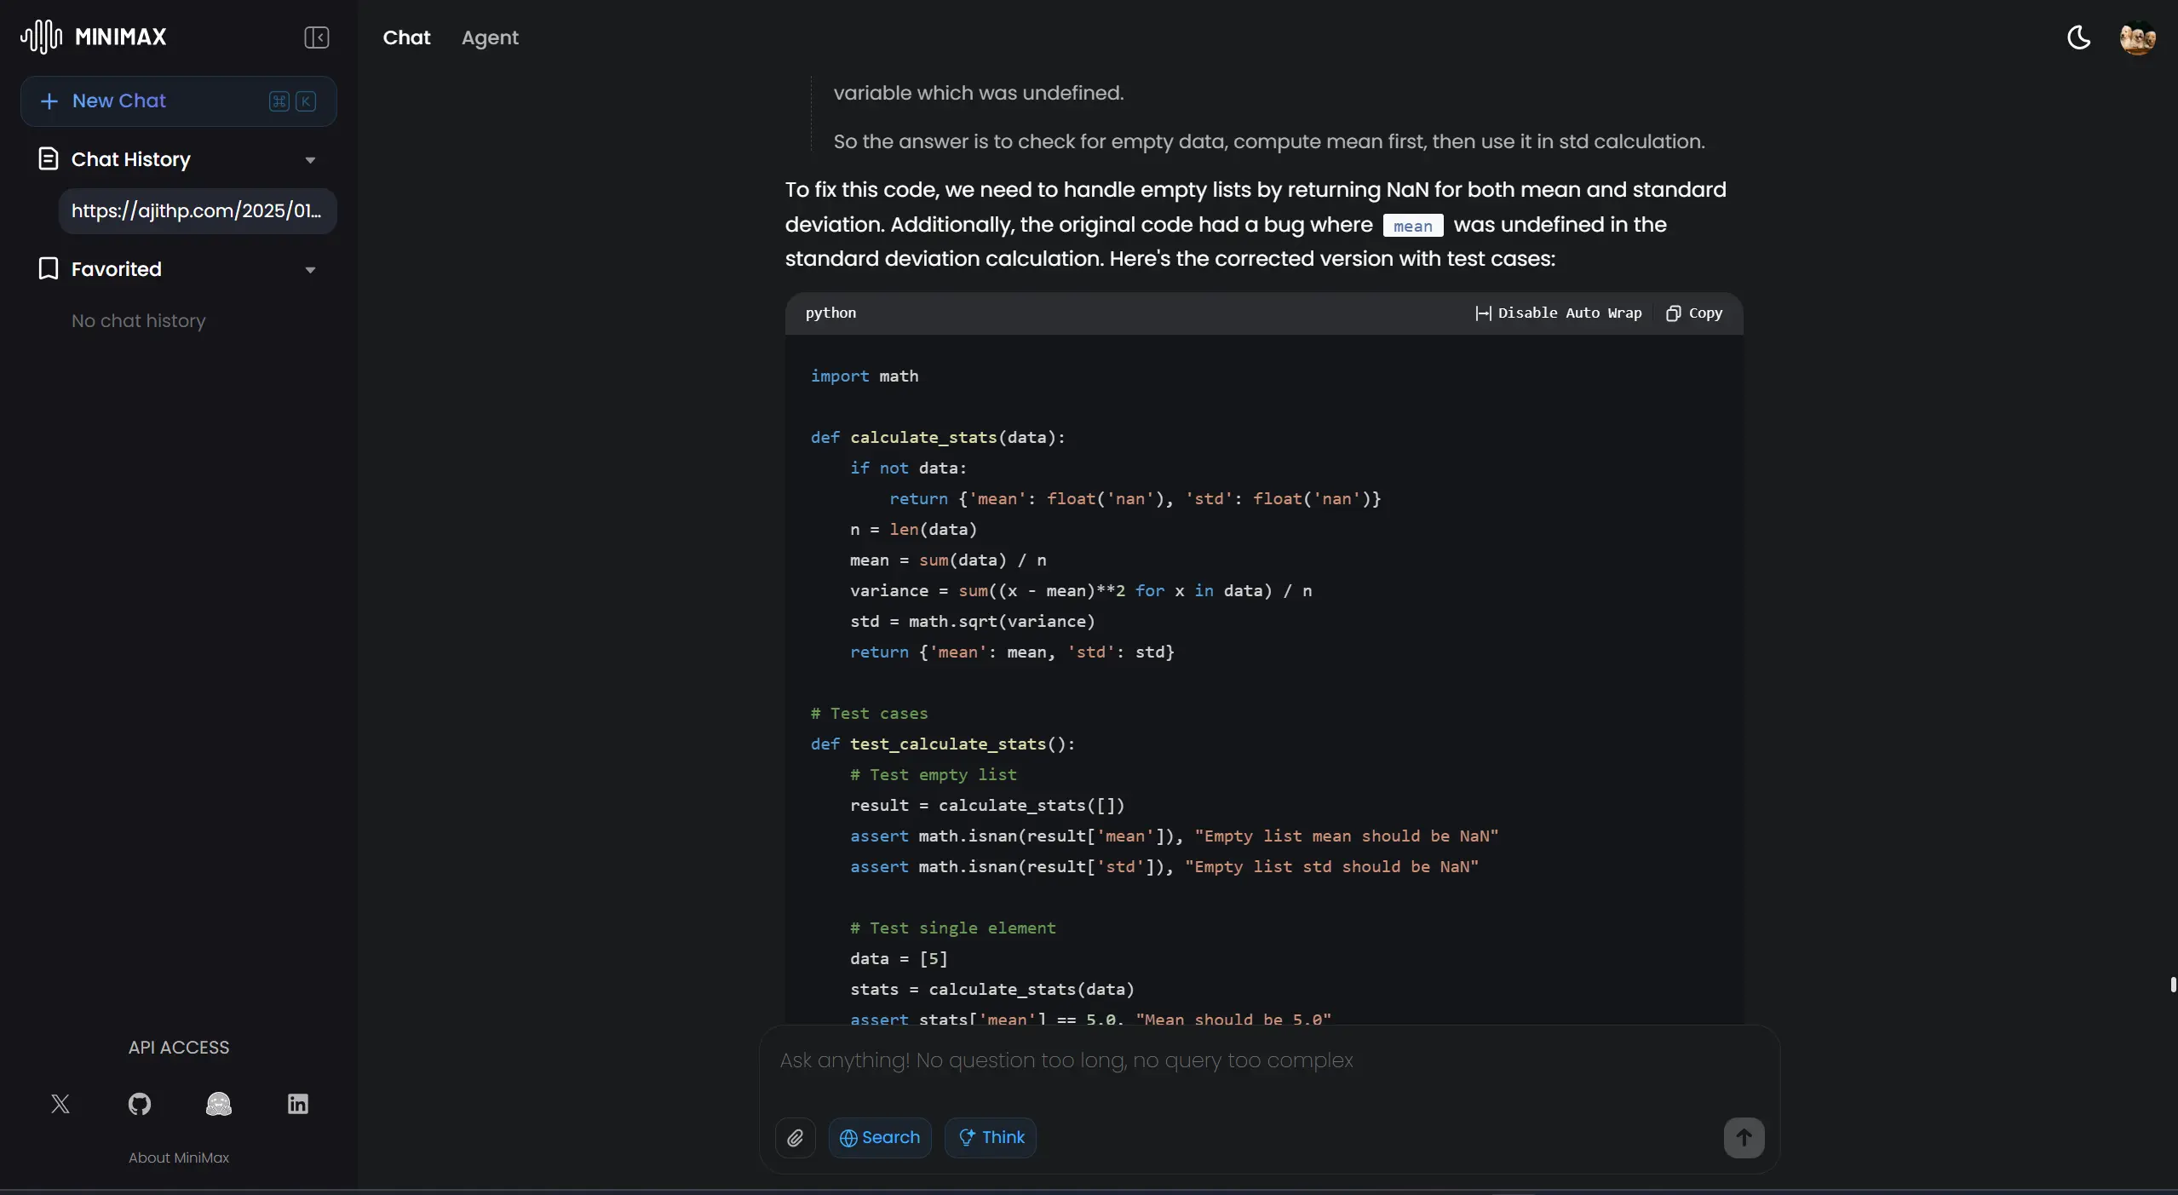This screenshot has height=1195, width=2178.
Task: Toggle Search mode in chat input
Action: (x=879, y=1138)
